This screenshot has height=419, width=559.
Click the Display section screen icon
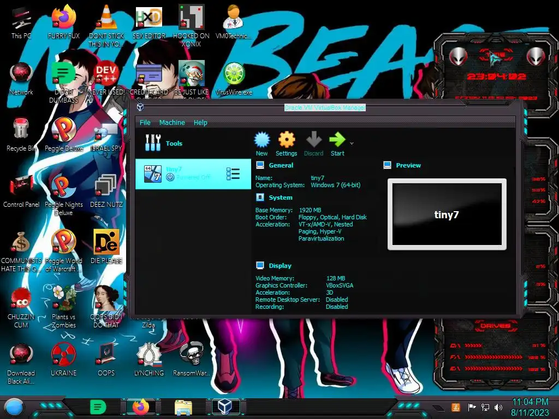260,266
